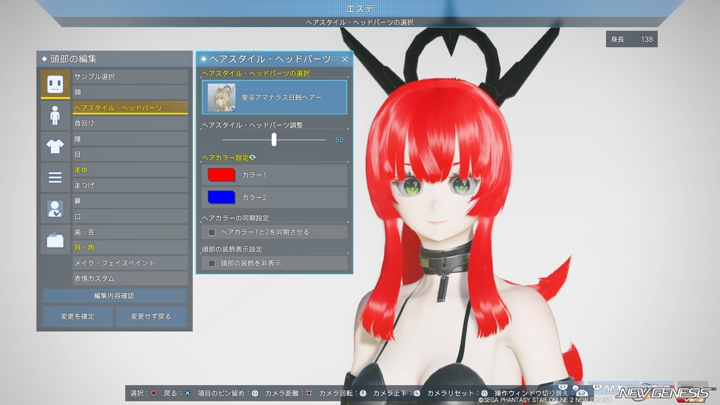Click the 身長 138 height indicator
Image resolution: width=720 pixels, height=405 pixels.
[x=632, y=39]
